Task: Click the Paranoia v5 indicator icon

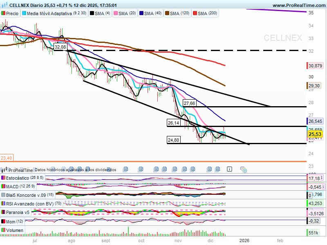Action: pos(4,212)
